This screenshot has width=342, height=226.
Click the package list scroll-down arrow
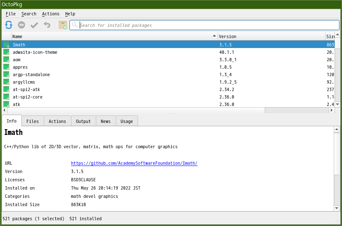(x=337, y=104)
